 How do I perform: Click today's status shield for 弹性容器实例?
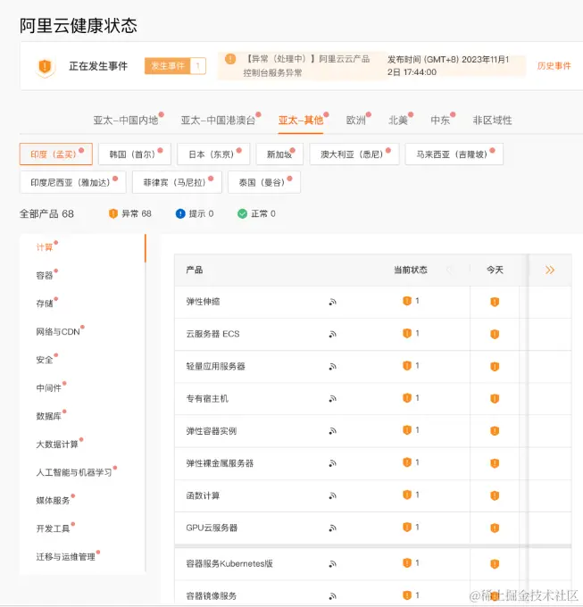[495, 431]
